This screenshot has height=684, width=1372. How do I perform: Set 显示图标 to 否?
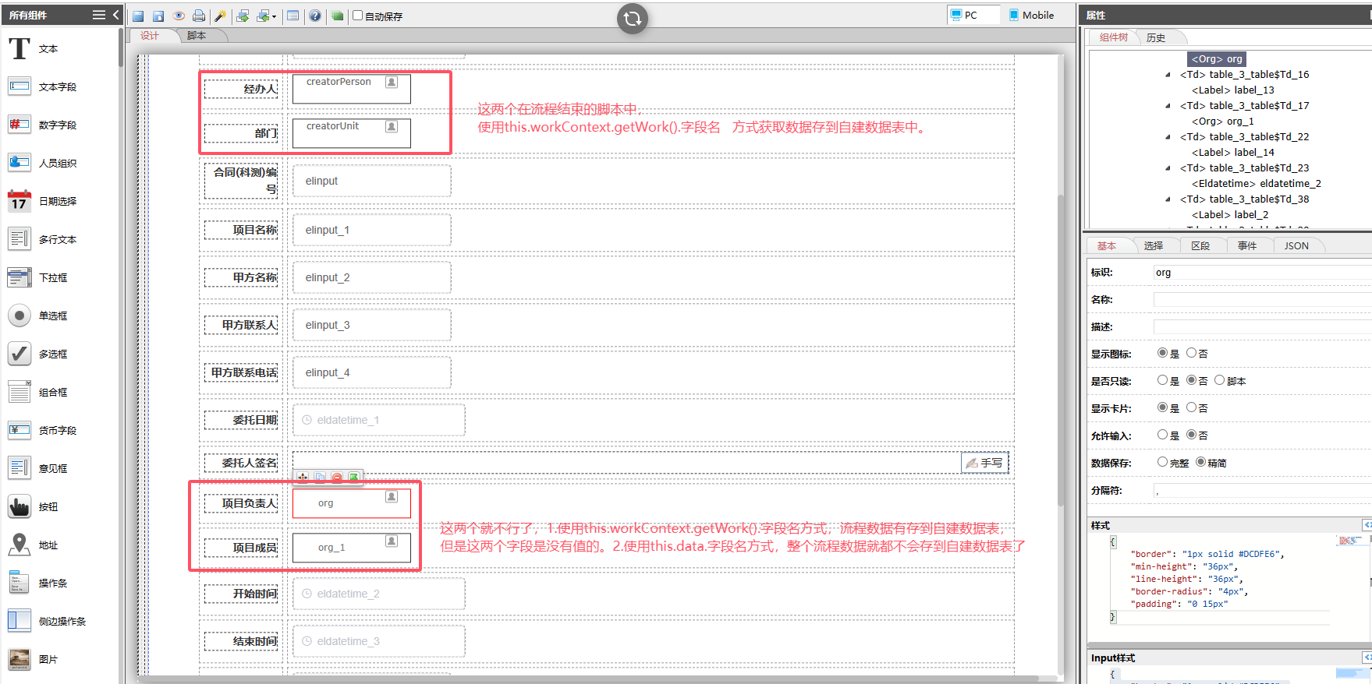1191,353
